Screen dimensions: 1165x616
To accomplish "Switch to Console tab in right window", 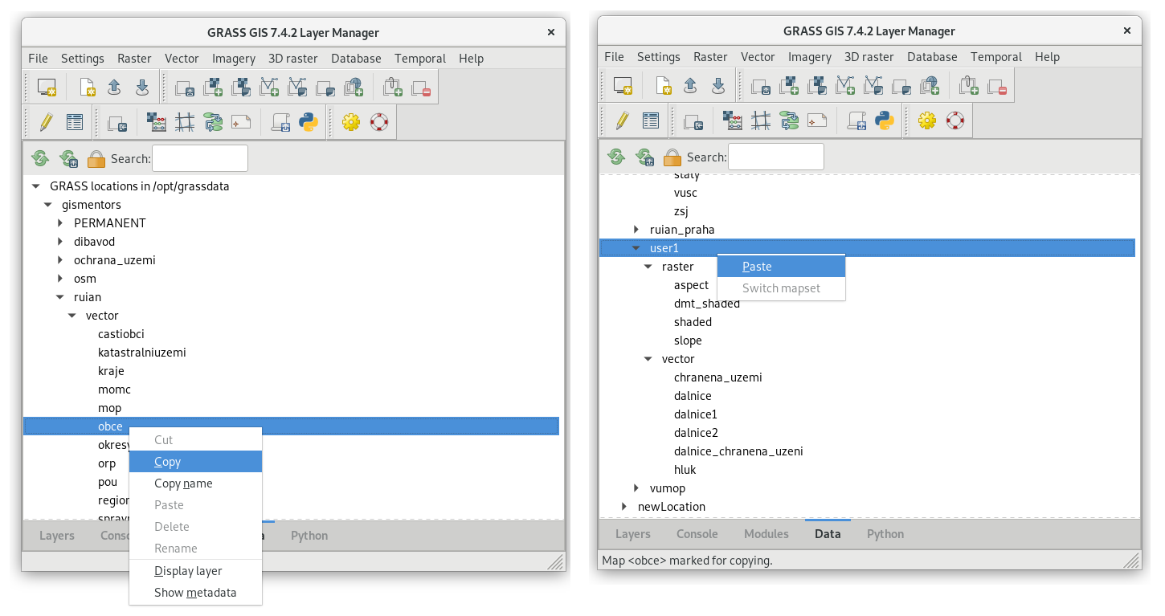I will pos(697,534).
